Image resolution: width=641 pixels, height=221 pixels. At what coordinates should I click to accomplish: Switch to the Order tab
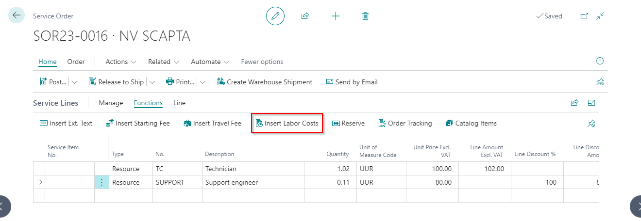[x=76, y=62]
